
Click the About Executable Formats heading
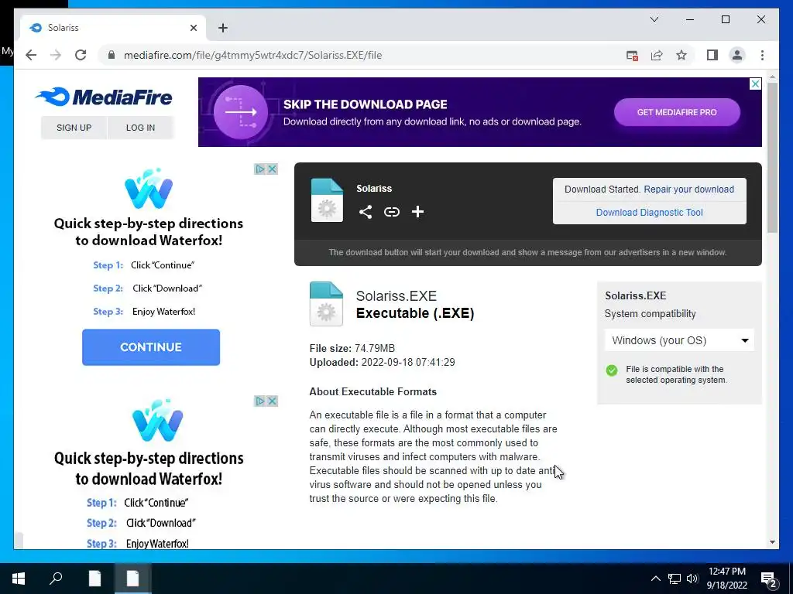click(x=372, y=392)
